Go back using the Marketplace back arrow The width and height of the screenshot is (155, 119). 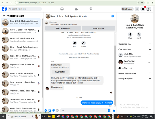click(4, 16)
